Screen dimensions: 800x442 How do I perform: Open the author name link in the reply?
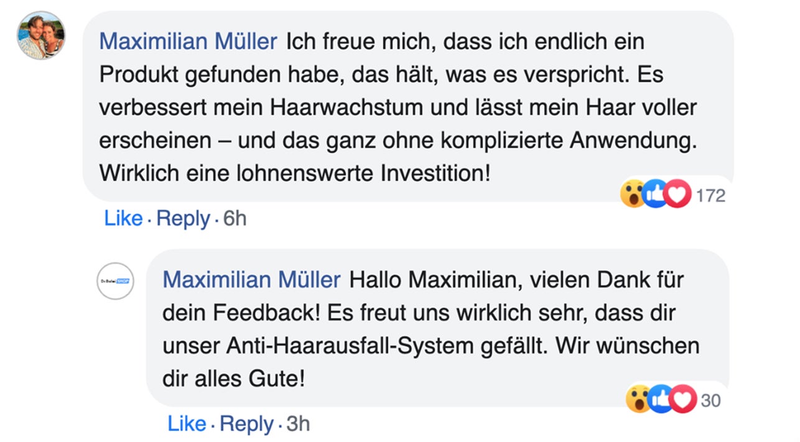point(252,280)
